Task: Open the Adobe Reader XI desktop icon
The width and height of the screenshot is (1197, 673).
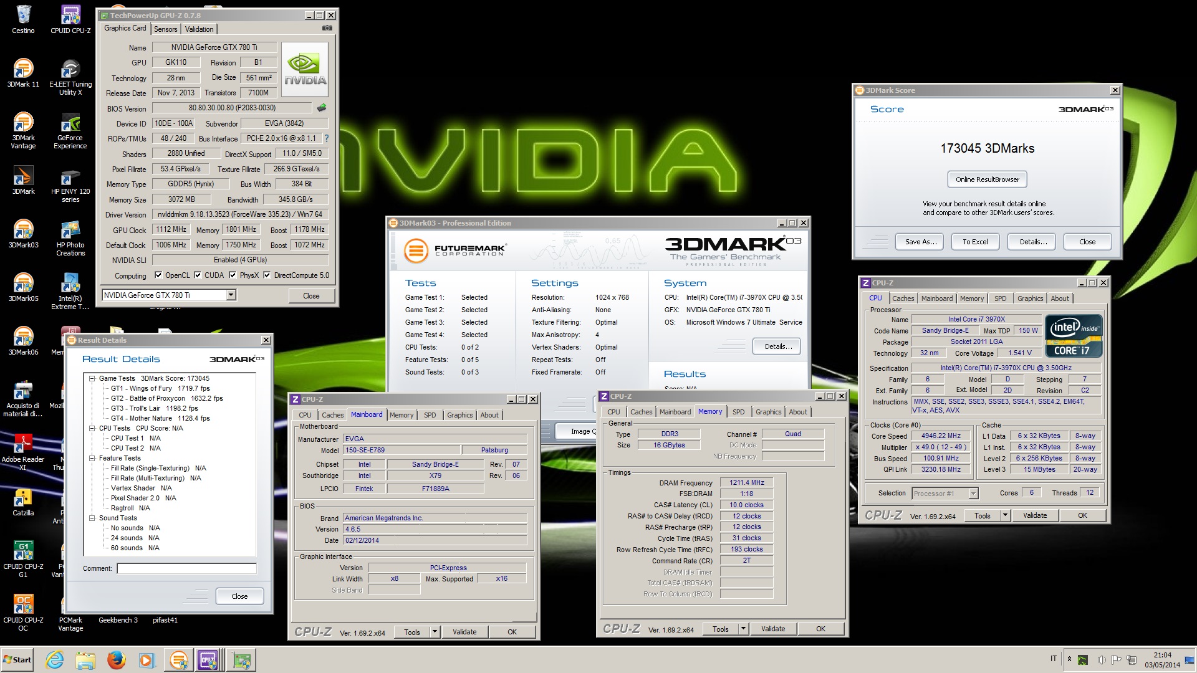Action: pyautogui.click(x=23, y=452)
